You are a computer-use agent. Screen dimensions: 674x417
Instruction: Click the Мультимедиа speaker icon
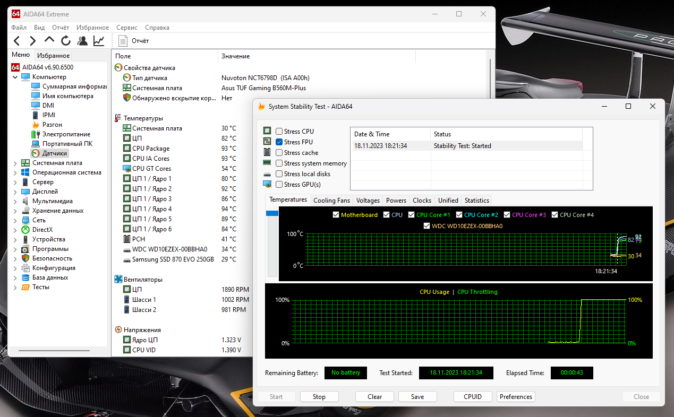coord(25,201)
